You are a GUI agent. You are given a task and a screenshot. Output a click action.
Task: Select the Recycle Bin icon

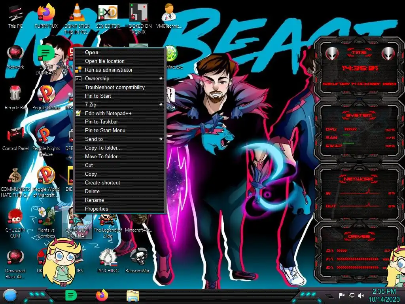click(15, 98)
